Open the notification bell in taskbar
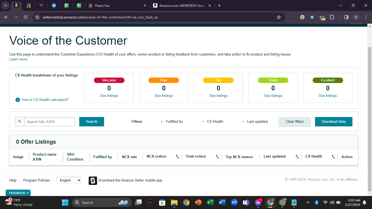Screen dimensions: 372x209 [x=364, y=202]
